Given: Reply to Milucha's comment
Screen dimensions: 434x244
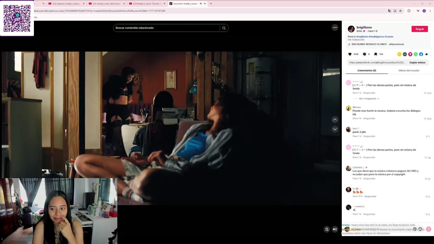Looking at the screenshot, I should (369, 119).
